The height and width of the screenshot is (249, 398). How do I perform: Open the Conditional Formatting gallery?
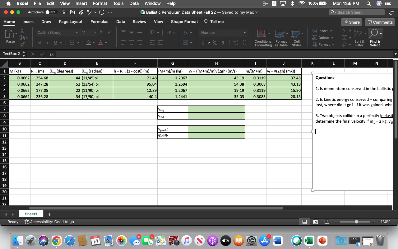click(263, 38)
